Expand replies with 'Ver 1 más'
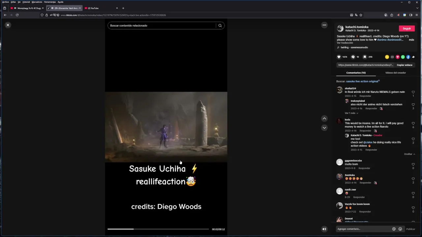422x237 pixels. pyautogui.click(x=351, y=113)
